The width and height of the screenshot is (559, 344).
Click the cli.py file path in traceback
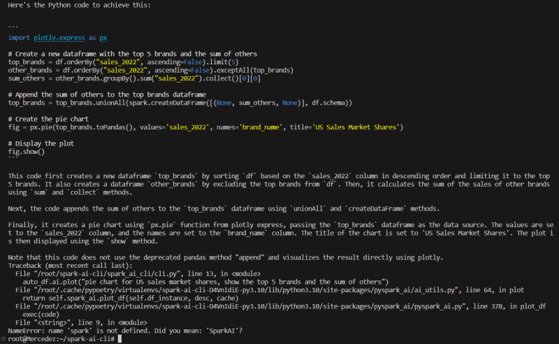(x=108, y=273)
